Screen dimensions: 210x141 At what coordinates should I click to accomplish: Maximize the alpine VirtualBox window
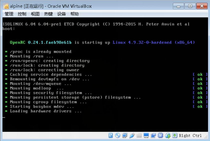click(190, 6)
